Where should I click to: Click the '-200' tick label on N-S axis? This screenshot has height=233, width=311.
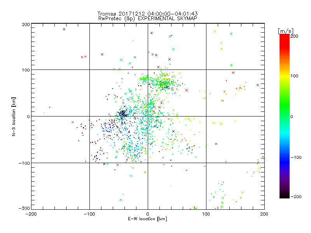coord(24,208)
